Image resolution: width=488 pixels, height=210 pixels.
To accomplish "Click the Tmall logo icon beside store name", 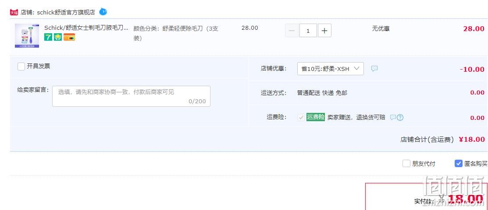I will [x=14, y=12].
